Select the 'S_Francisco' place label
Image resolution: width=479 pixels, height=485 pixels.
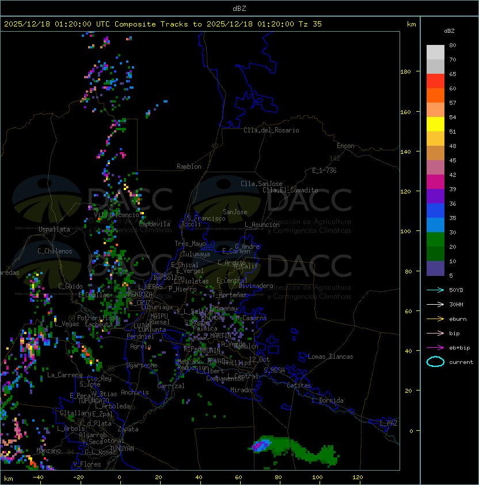coord(206,218)
